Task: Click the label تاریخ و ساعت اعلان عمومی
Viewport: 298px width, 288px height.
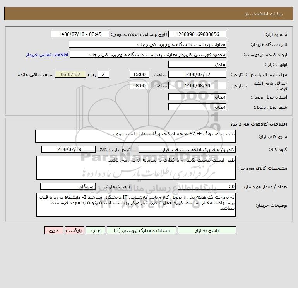Action: point(139,34)
